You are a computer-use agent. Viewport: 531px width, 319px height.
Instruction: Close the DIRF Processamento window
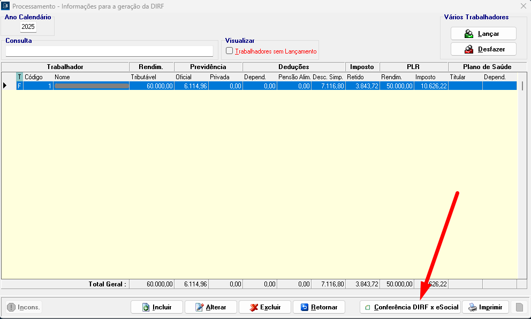click(523, 6)
